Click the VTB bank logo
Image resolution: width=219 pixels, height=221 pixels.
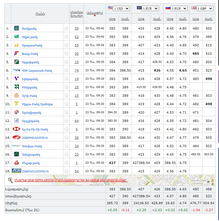17,70
